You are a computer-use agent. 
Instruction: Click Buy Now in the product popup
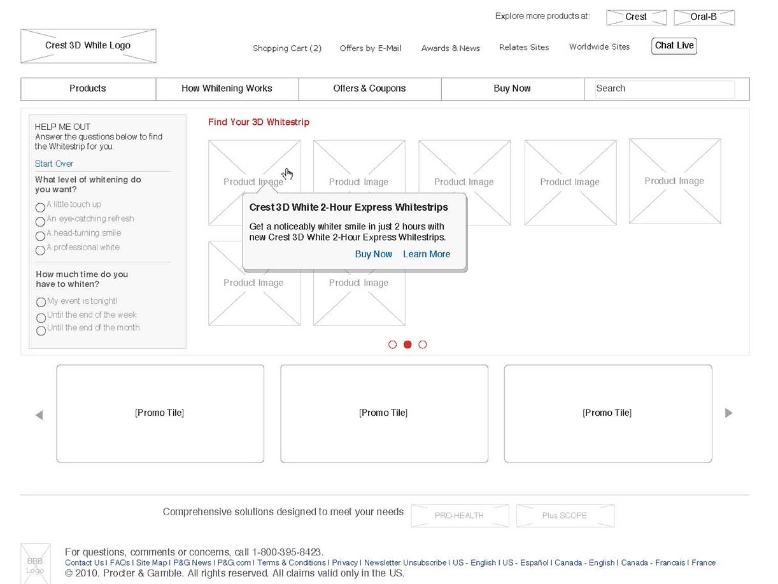click(374, 254)
